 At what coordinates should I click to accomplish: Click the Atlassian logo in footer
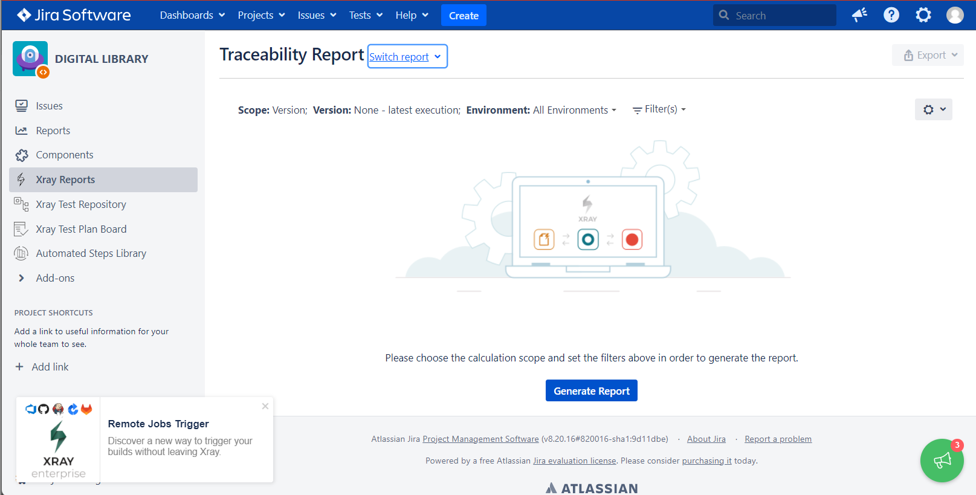click(592, 488)
